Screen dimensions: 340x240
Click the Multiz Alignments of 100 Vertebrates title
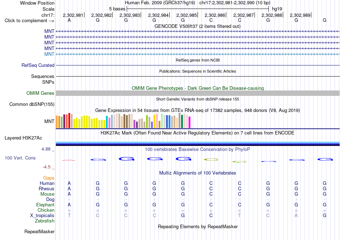(198, 173)
